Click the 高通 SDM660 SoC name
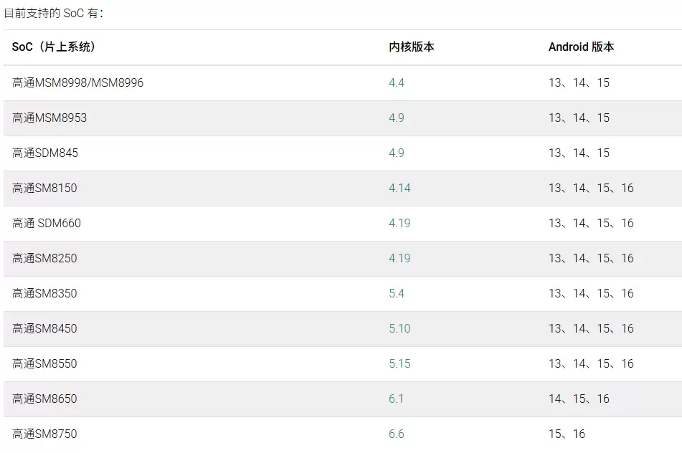The height and width of the screenshot is (453, 682). click(47, 224)
